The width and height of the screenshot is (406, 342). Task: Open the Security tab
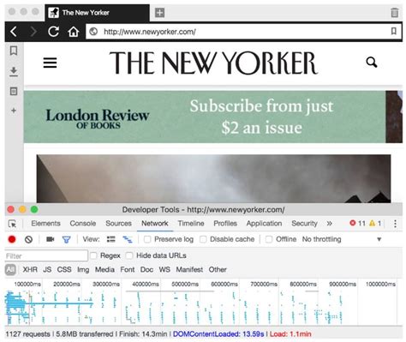click(304, 223)
